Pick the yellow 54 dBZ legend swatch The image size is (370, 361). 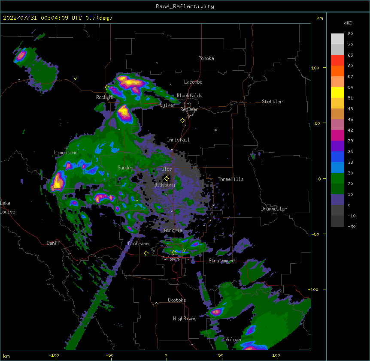pyautogui.click(x=337, y=92)
